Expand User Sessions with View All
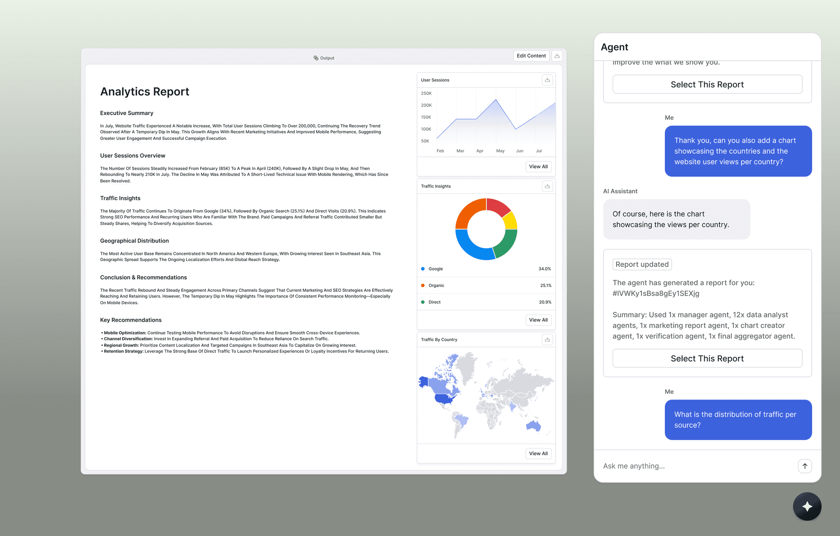Image resolution: width=840 pixels, height=536 pixels. pos(538,167)
